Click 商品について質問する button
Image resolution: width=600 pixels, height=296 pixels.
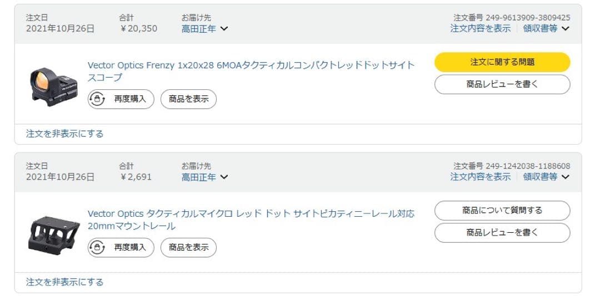click(x=502, y=211)
